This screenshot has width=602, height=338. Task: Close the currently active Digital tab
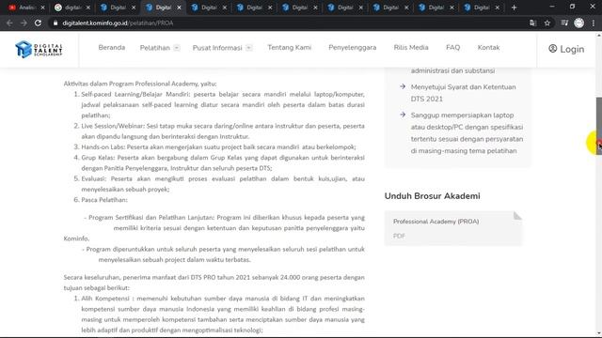click(179, 8)
